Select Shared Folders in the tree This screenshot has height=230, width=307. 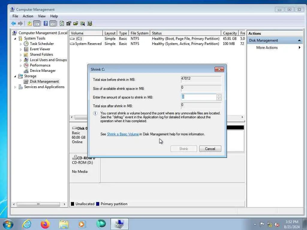[41, 55]
